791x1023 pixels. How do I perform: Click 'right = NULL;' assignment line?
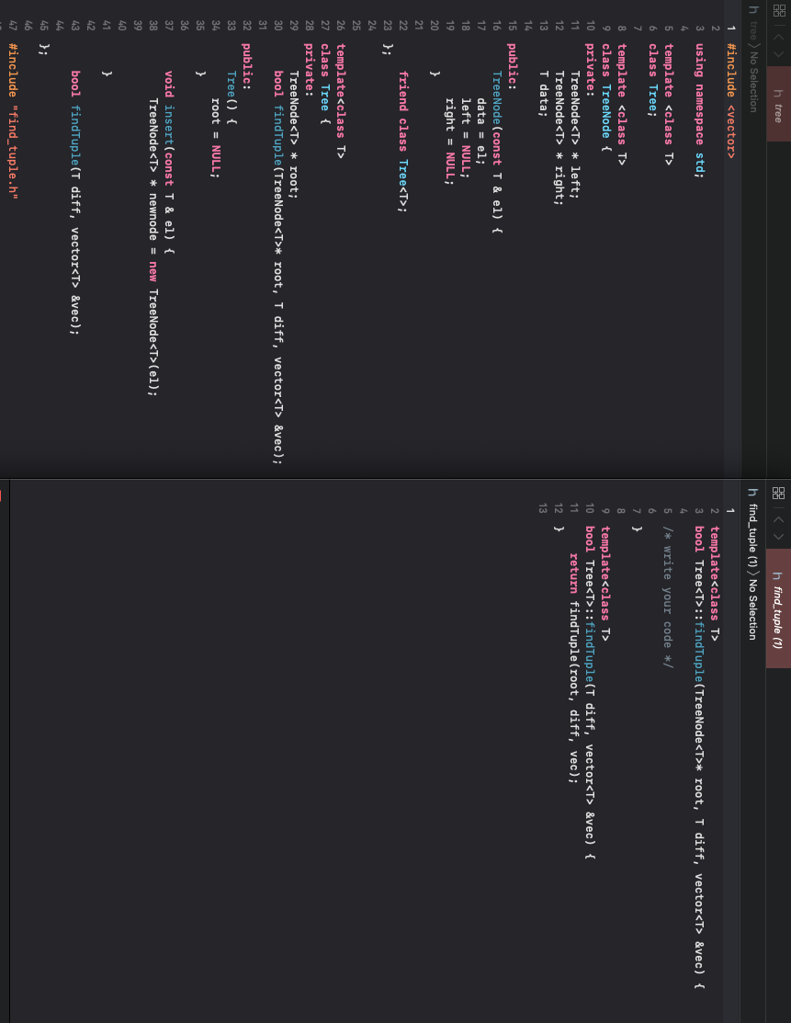pos(449,141)
